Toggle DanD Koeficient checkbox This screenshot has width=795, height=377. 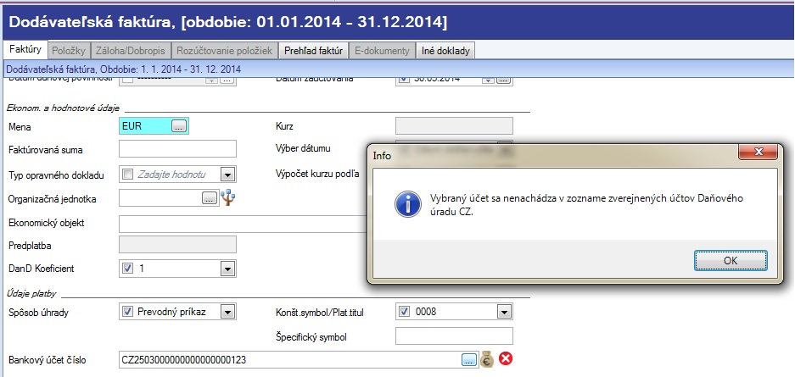(128, 269)
